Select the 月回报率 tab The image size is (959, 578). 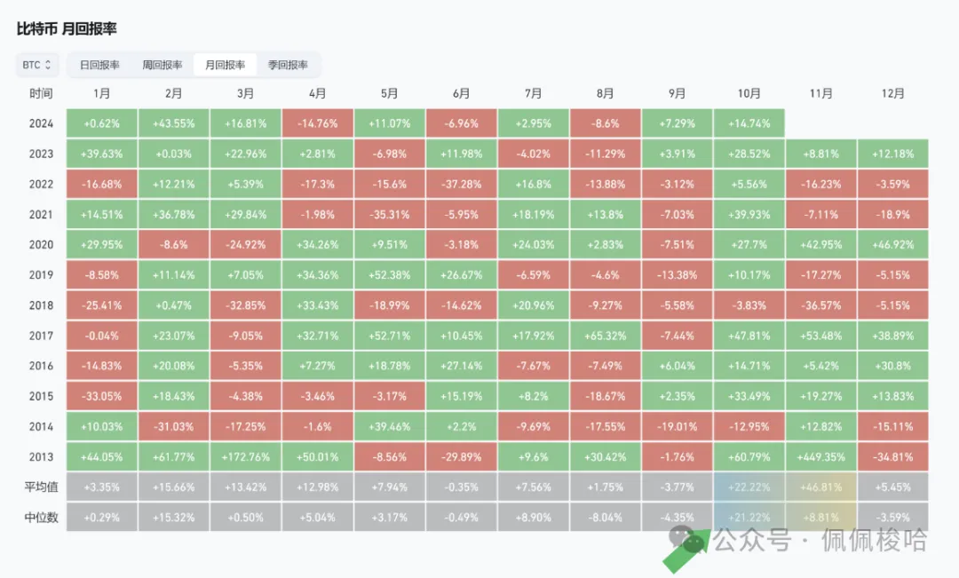click(225, 65)
